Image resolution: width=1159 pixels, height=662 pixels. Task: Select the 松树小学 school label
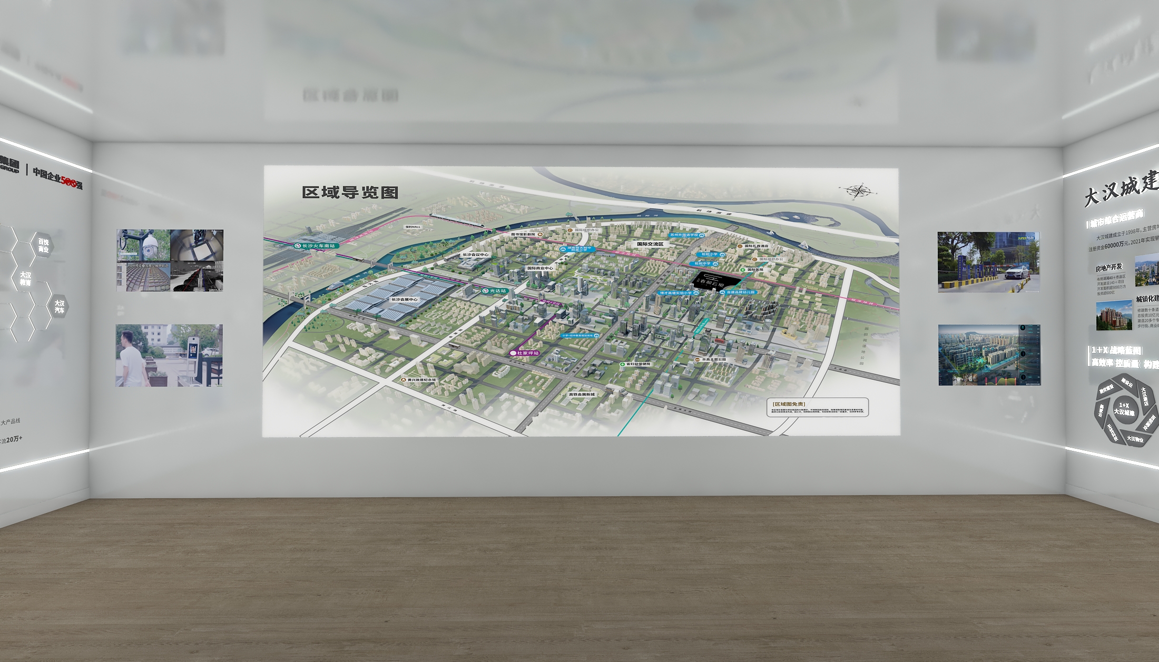(710, 254)
